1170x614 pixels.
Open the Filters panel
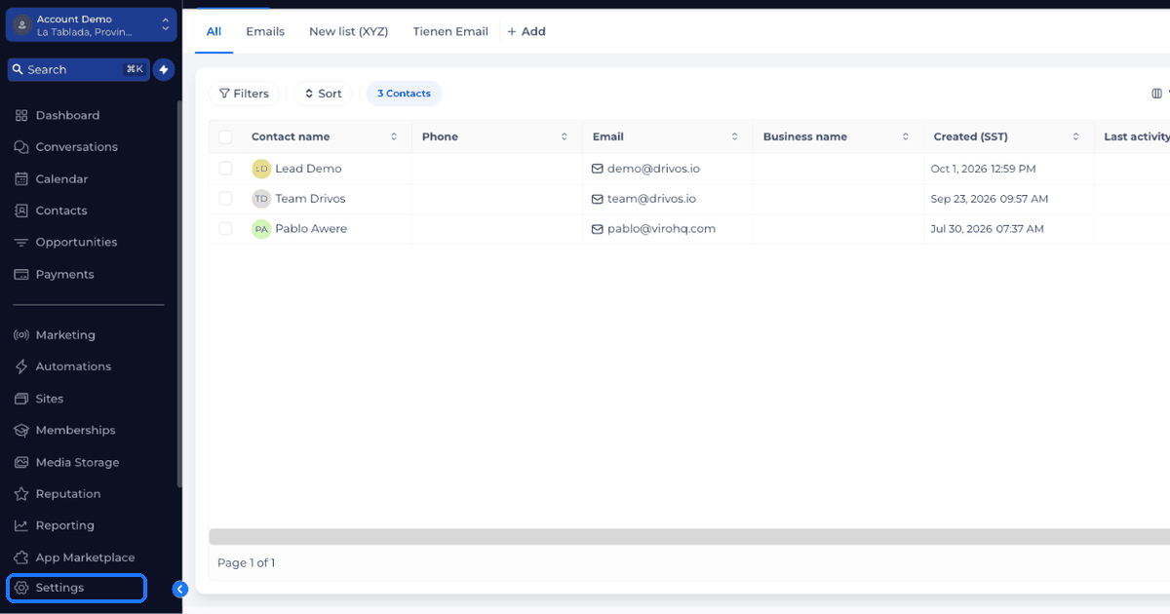click(x=244, y=94)
